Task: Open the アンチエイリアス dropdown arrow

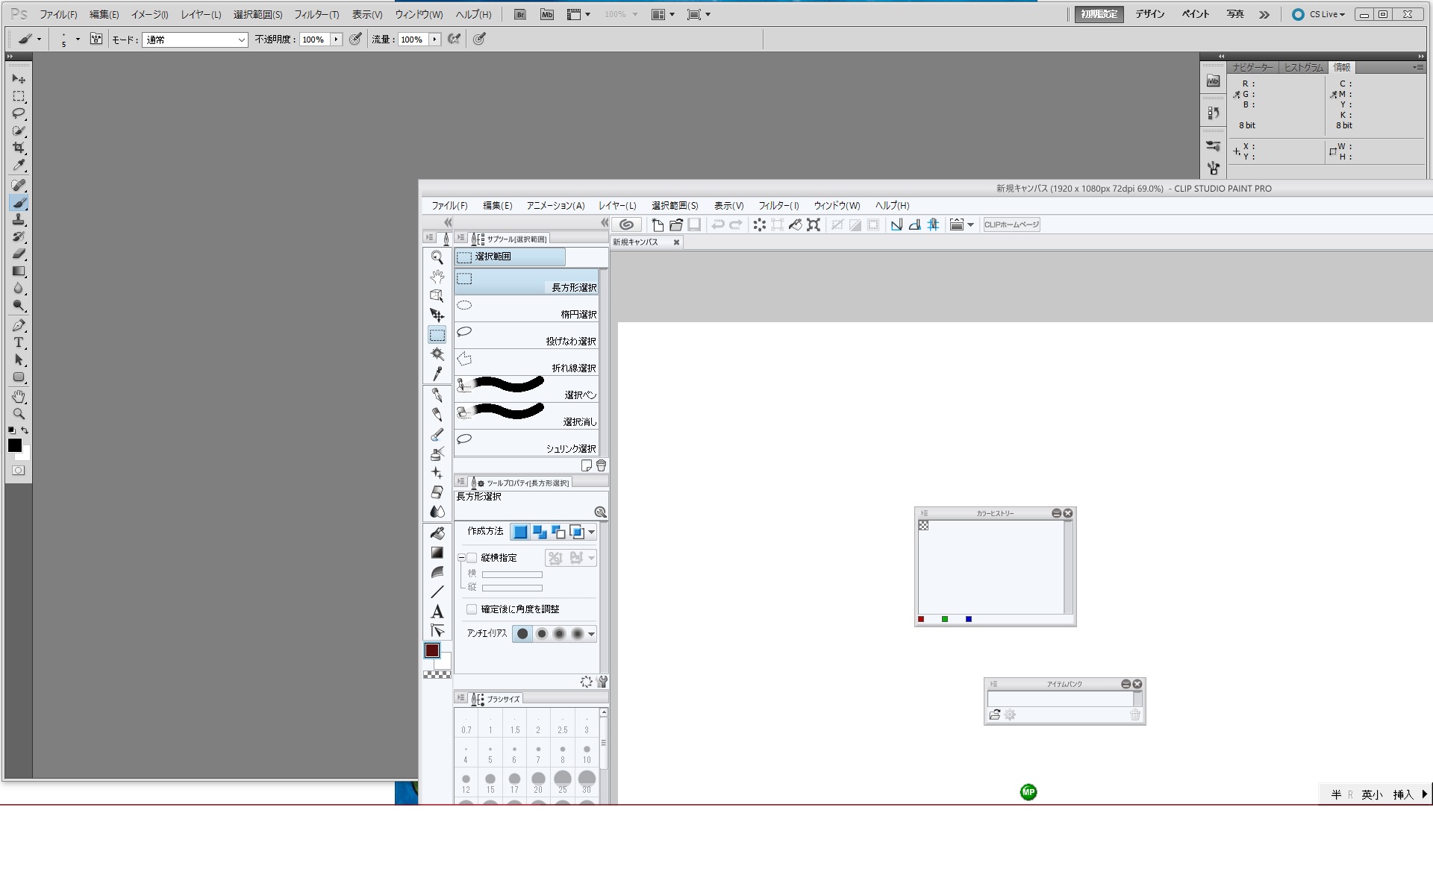Action: (x=591, y=635)
